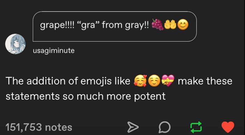Image resolution: width=245 pixels, height=135 pixels.
Task: Click the pink heart with ribbon emoji
Action: tap(168, 81)
